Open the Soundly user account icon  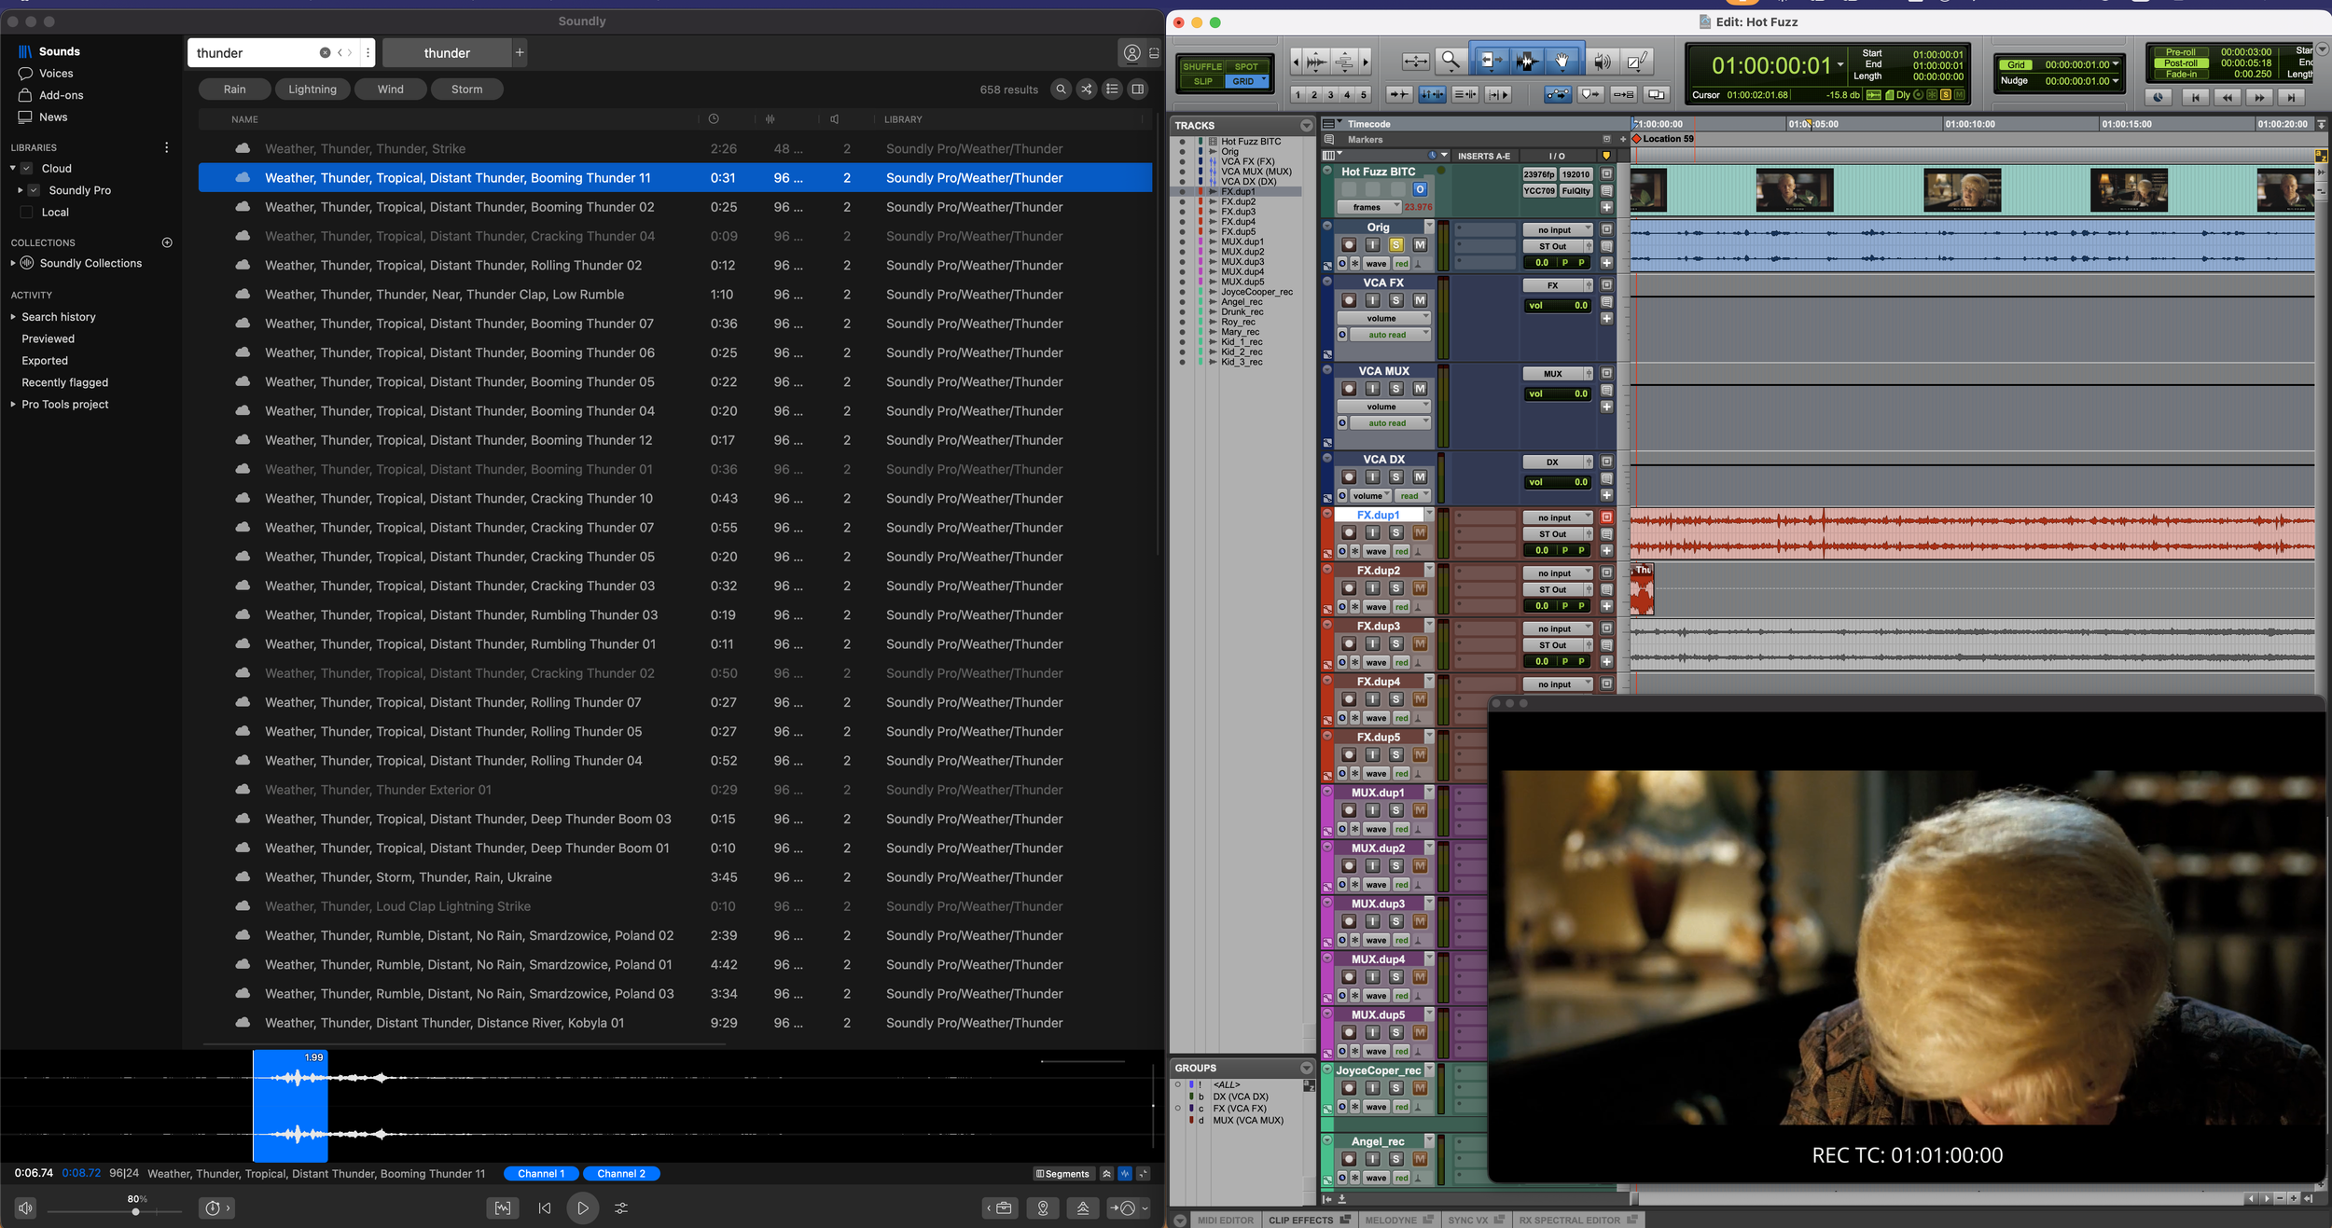pyautogui.click(x=1131, y=53)
